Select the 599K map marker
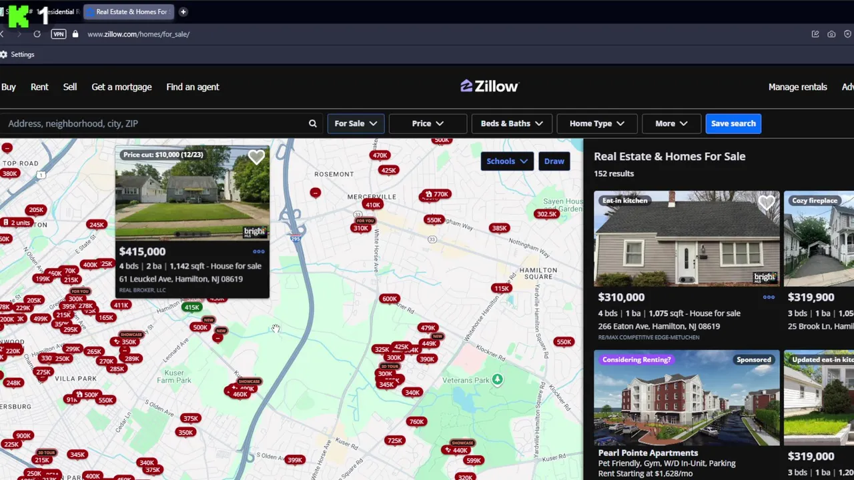Viewport: 854px width, 480px height. tap(474, 460)
